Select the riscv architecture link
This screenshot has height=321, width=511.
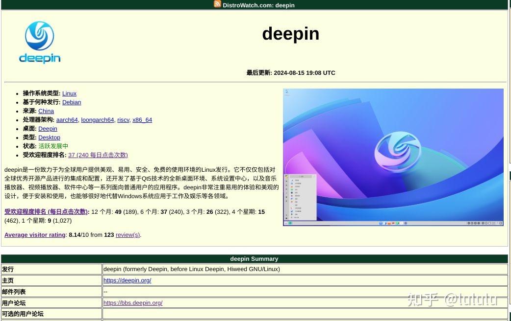123,120
